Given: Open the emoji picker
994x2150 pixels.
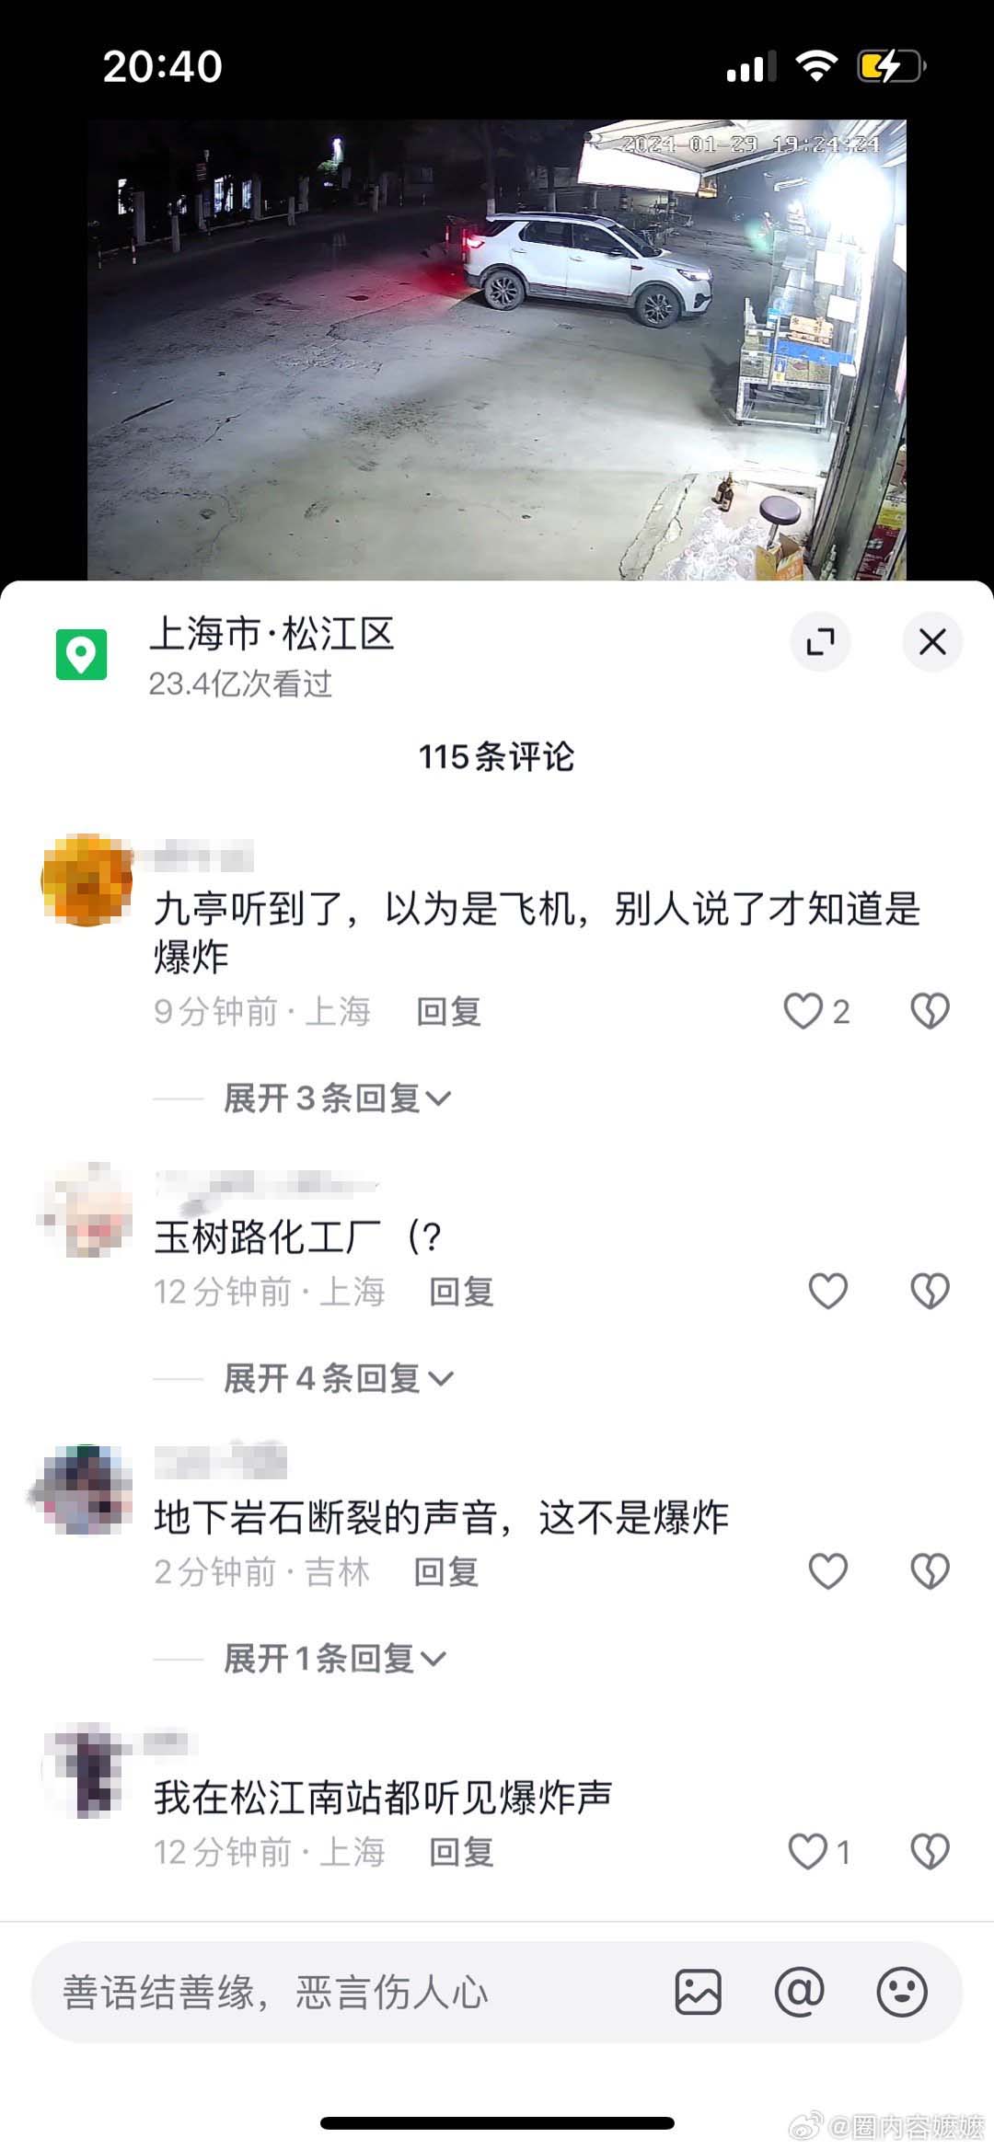Looking at the screenshot, I should (x=901, y=1992).
